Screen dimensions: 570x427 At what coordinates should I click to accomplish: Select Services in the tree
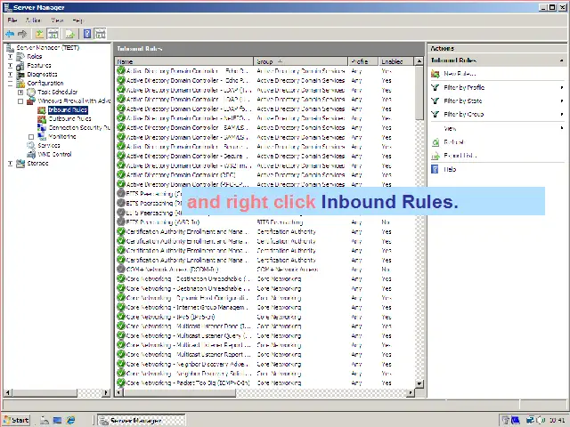tap(49, 145)
